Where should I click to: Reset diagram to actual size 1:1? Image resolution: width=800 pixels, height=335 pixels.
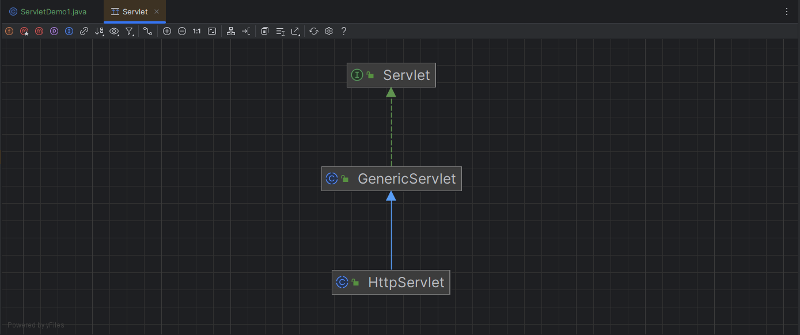[x=197, y=31]
